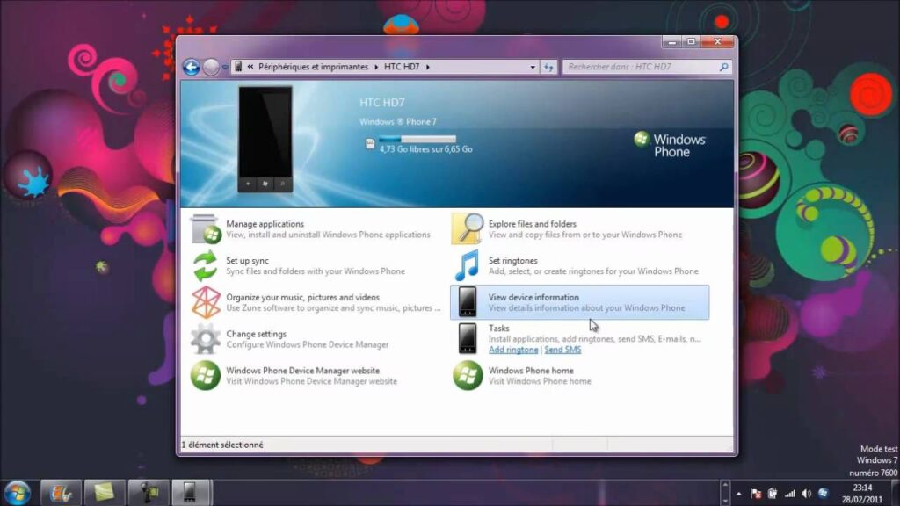Open the Windows Start button
This screenshot has height=506, width=900.
(17, 492)
